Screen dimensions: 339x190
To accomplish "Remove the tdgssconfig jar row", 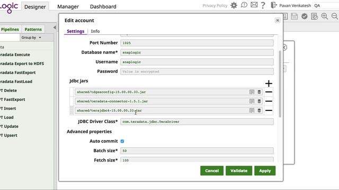I will pos(269,92).
